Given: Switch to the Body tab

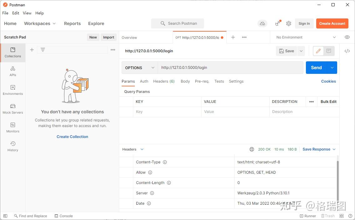Looking at the screenshot, I should click(185, 81).
